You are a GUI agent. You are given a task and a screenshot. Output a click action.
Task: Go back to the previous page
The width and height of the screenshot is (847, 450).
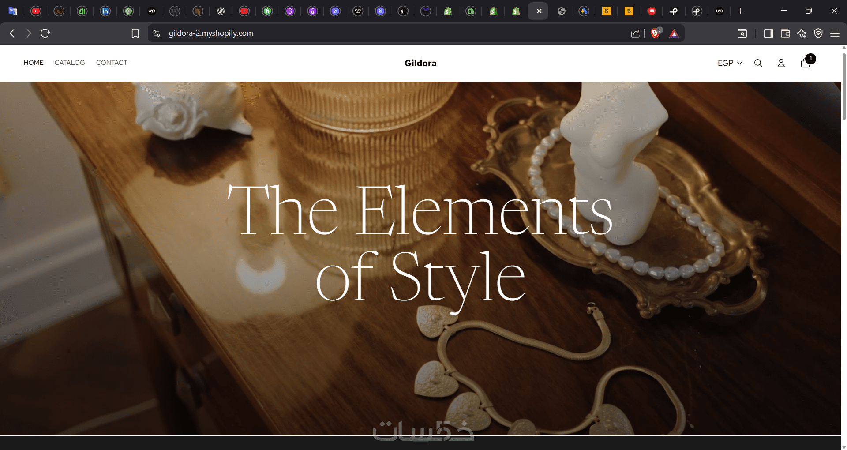12,33
